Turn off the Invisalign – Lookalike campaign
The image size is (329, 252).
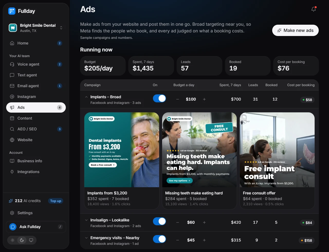pos(159,221)
